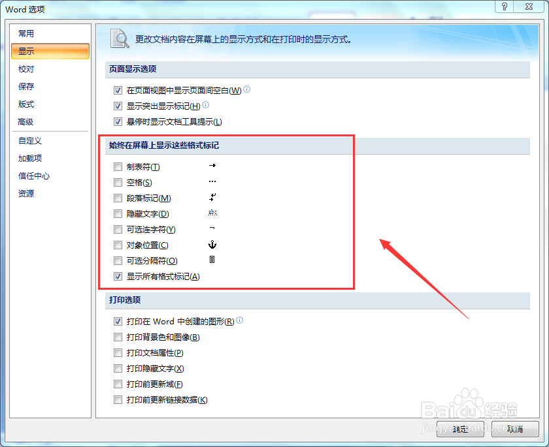Viewport: 549px width, 447px height.
Task: Click the info icon beside 显示突出显示标记
Action: (x=206, y=104)
